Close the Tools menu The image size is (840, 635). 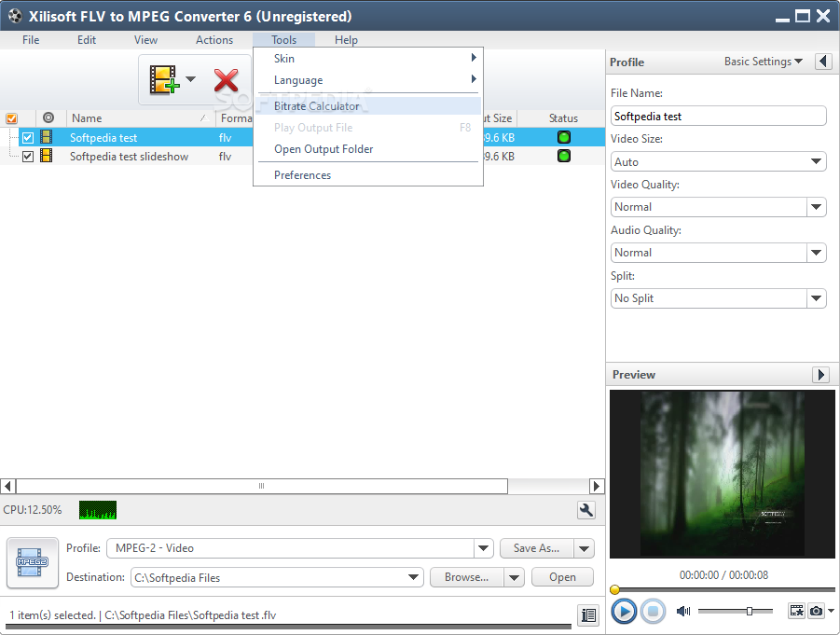[284, 40]
